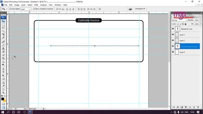Select the Horizontal Type tool
The height and width of the screenshot is (114, 203).
tap(3, 72)
